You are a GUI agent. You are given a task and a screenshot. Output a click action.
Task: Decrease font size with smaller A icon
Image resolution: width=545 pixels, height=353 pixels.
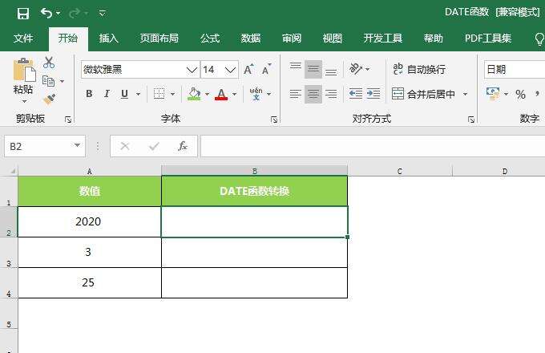coord(267,70)
